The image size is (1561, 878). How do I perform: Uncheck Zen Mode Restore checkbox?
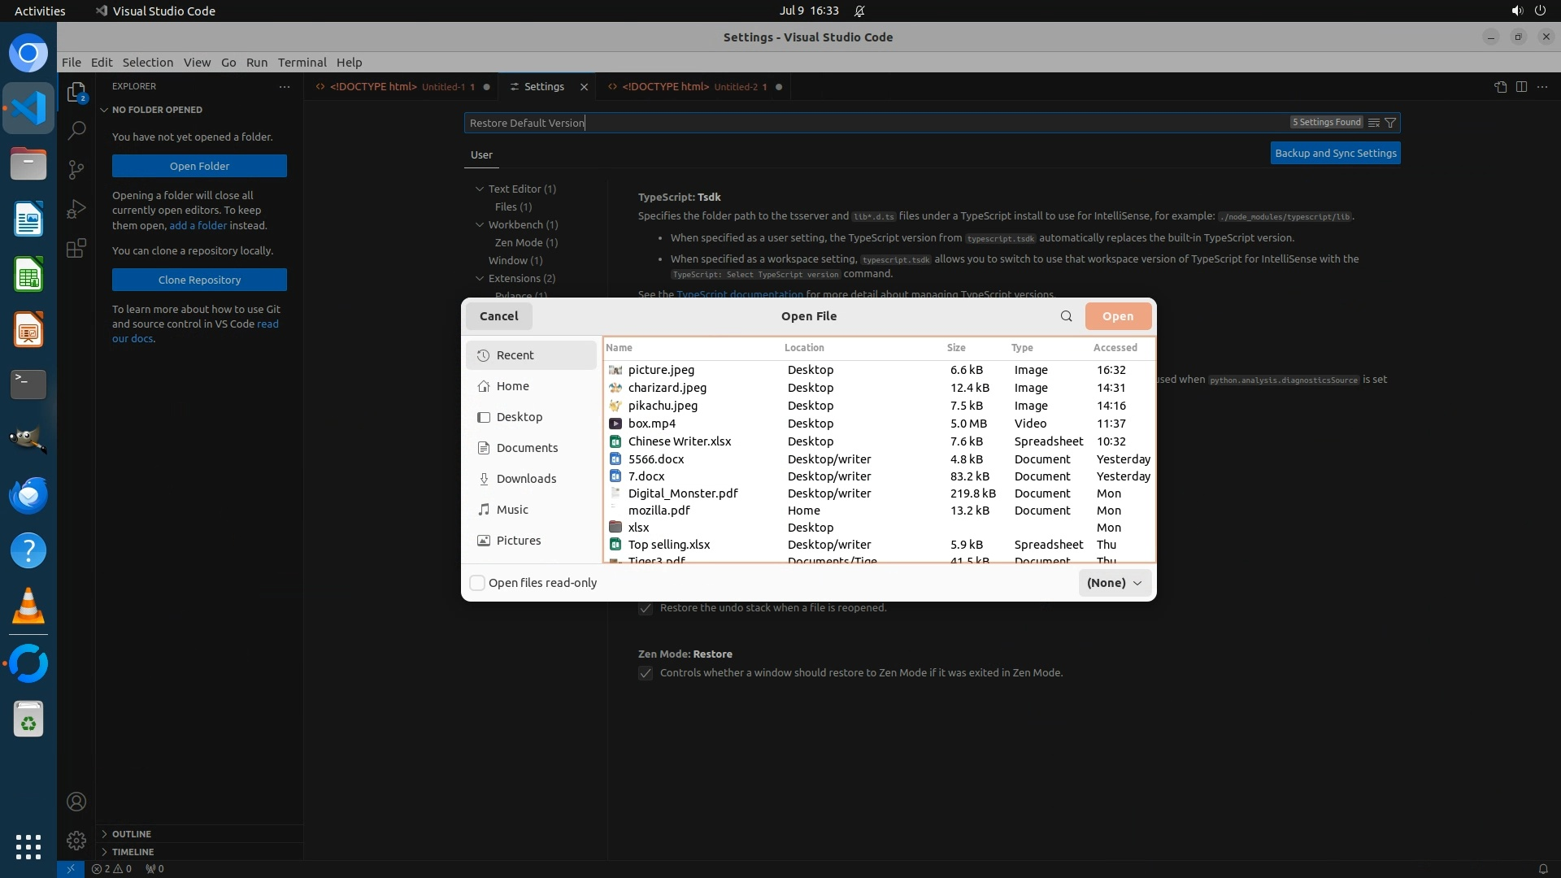coord(646,673)
